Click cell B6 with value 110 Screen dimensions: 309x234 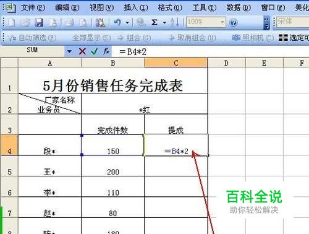coord(112,186)
